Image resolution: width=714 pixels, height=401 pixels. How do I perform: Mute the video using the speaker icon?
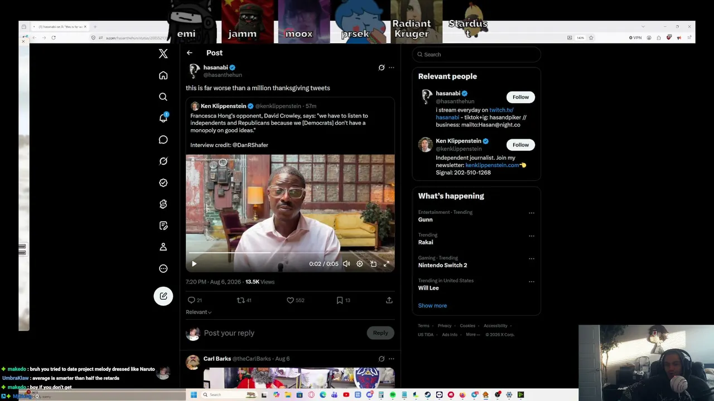(x=346, y=264)
